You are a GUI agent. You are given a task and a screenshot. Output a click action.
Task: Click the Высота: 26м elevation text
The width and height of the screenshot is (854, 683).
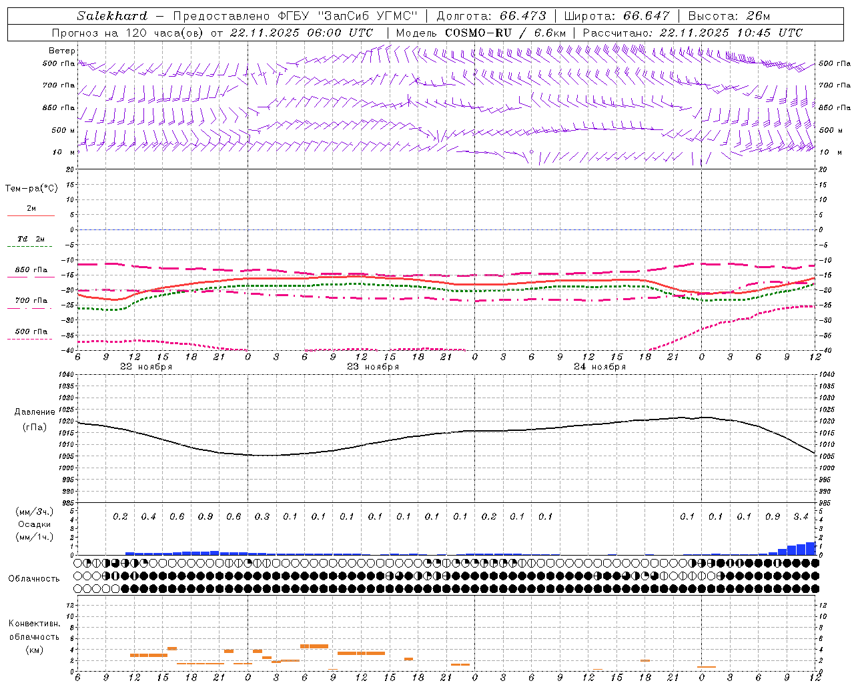click(x=729, y=16)
